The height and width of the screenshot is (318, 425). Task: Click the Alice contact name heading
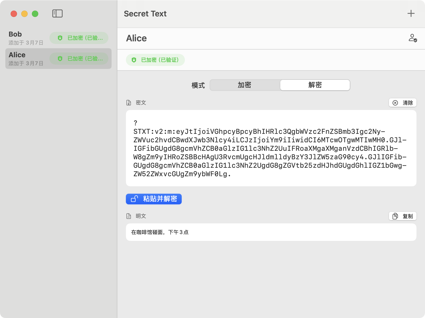pos(137,38)
